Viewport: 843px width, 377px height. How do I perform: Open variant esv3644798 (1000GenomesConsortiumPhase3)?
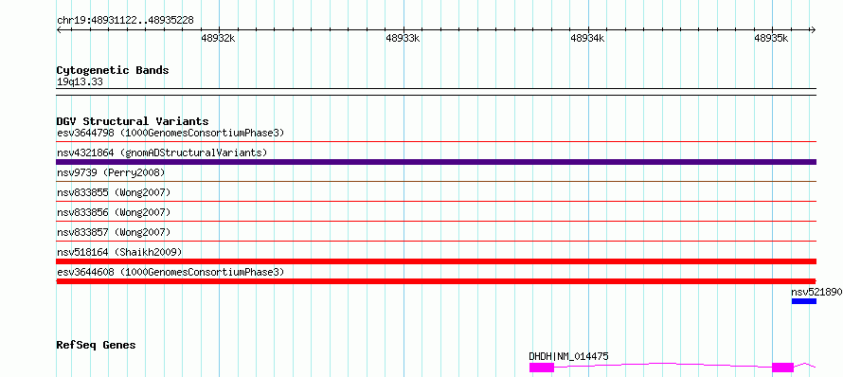(x=170, y=133)
